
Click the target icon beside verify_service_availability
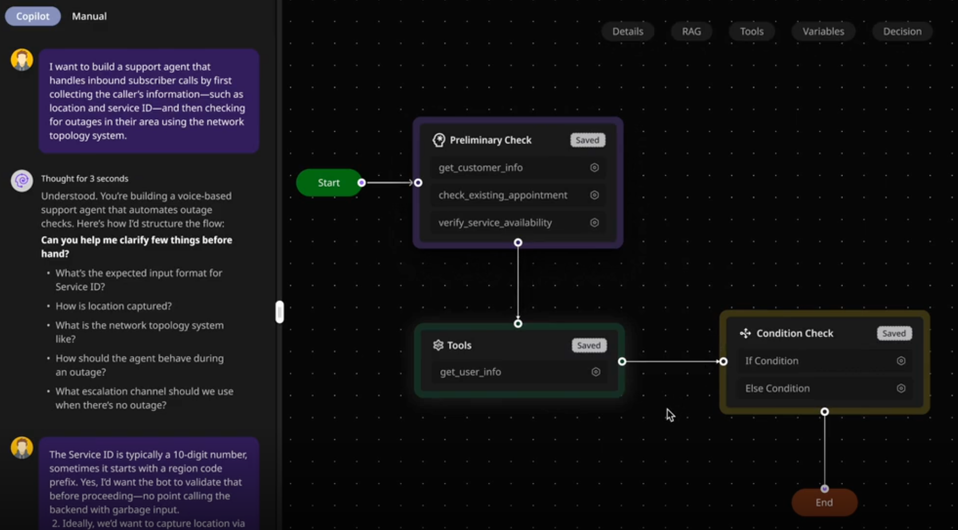click(x=594, y=222)
